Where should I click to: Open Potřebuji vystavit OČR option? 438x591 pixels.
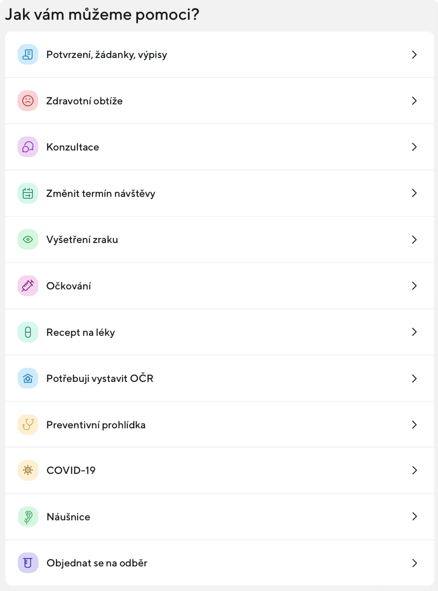100,378
